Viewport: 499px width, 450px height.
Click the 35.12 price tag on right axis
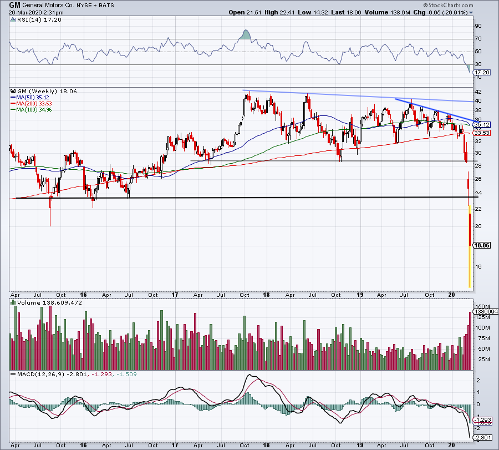click(482, 124)
